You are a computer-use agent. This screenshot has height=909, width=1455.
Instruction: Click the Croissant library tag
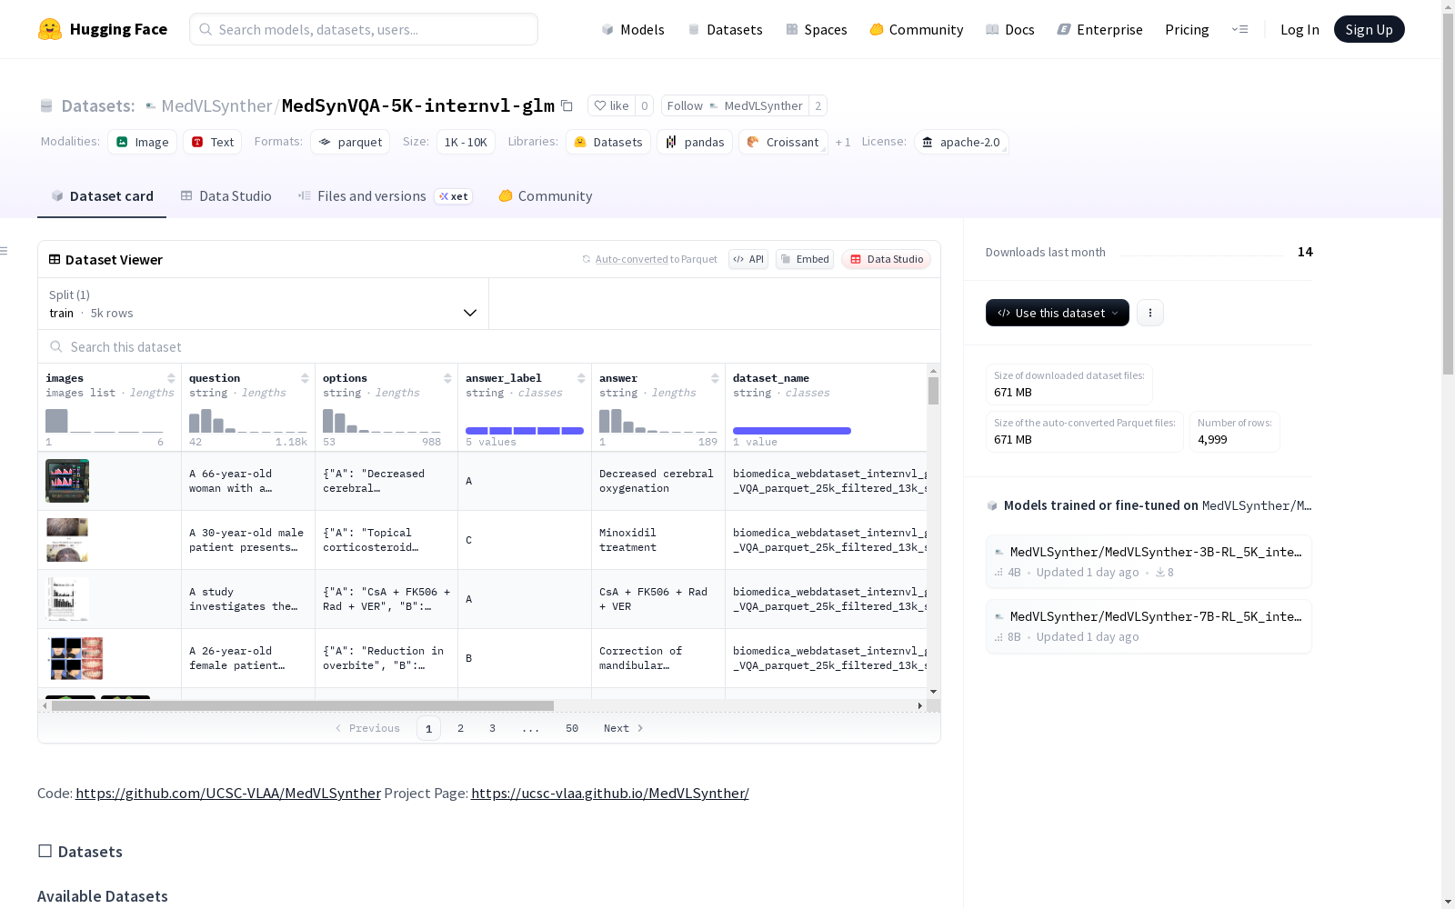click(x=783, y=142)
